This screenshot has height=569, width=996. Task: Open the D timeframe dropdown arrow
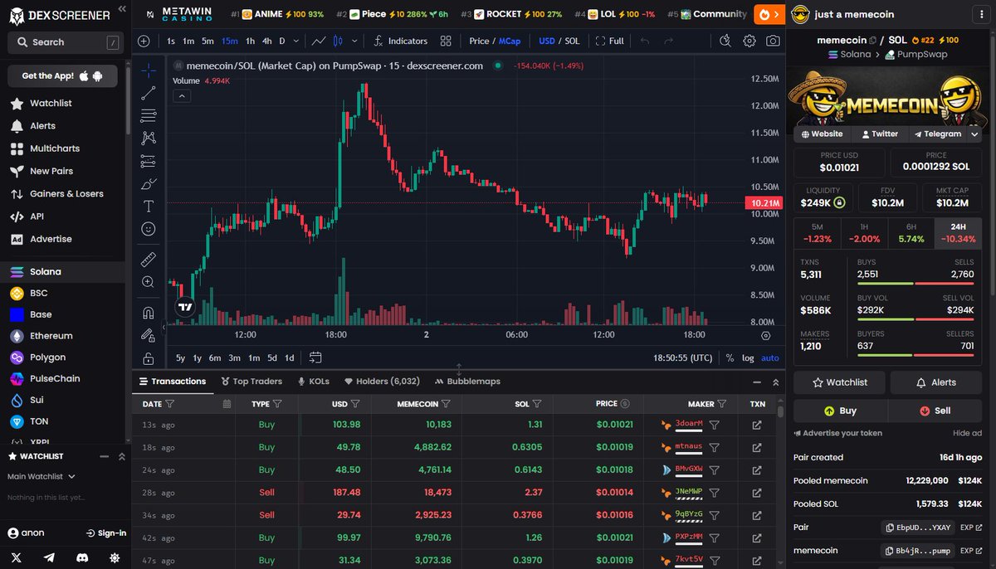coord(297,41)
